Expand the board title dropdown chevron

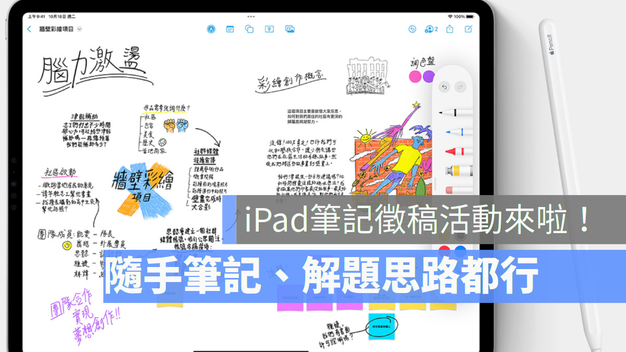click(79, 29)
